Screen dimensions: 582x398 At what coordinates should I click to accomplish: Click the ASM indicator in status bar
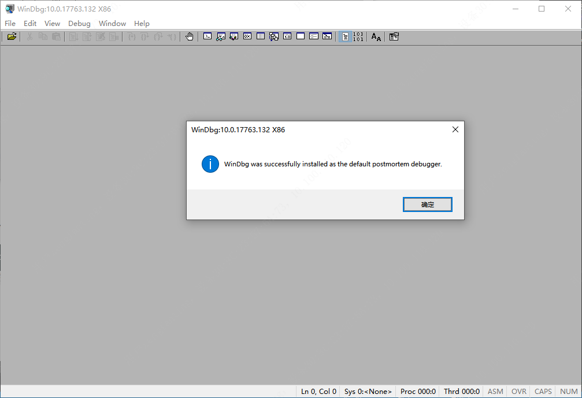tap(495, 391)
